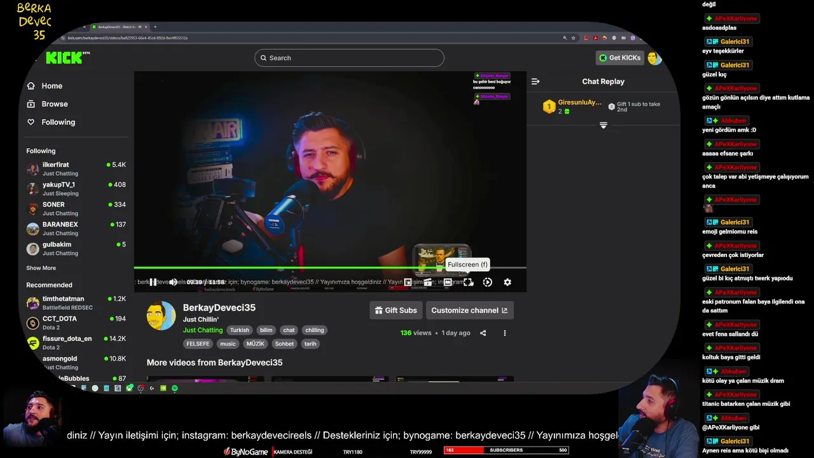This screenshot has width=814, height=458.
Task: Open a new browser tab
Action: pyautogui.click(x=155, y=27)
